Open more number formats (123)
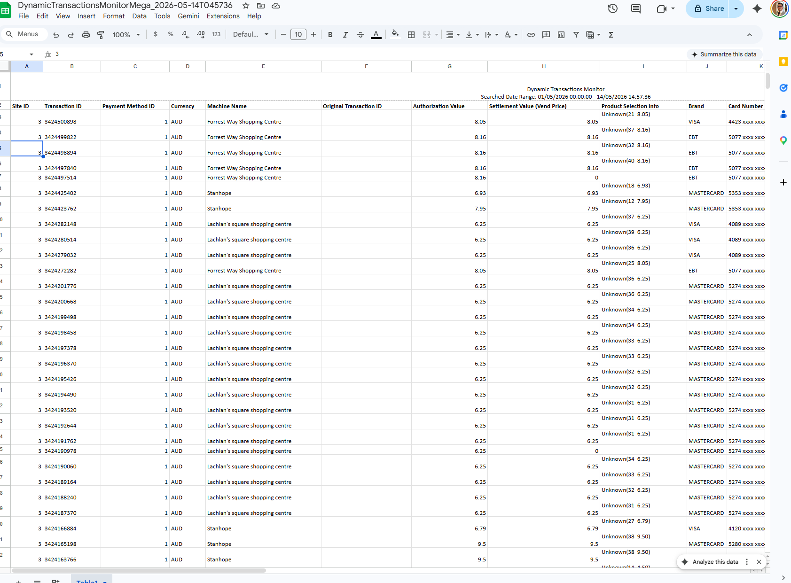This screenshot has width=791, height=583. click(216, 34)
